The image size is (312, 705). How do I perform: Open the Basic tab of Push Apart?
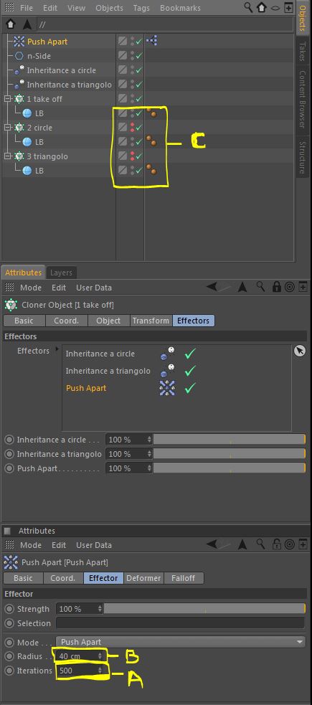tap(23, 578)
